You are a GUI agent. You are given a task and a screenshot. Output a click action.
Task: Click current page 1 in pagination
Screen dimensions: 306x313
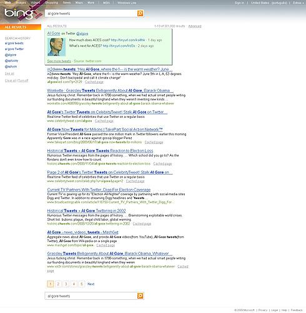51,284
